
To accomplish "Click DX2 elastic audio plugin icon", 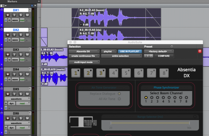I will coord(6,40).
